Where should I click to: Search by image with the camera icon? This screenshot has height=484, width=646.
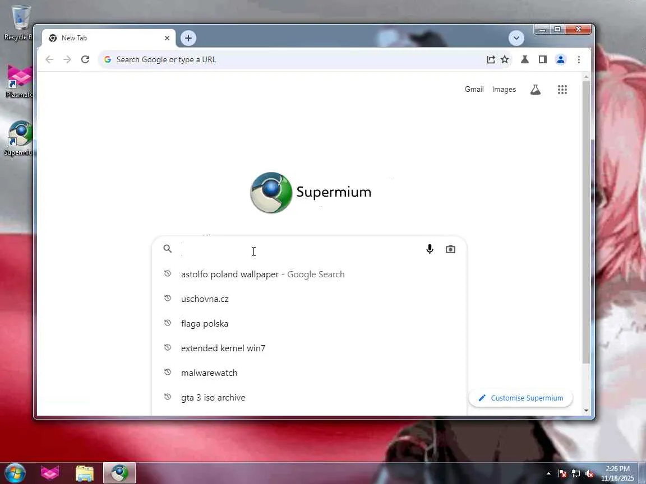click(450, 249)
